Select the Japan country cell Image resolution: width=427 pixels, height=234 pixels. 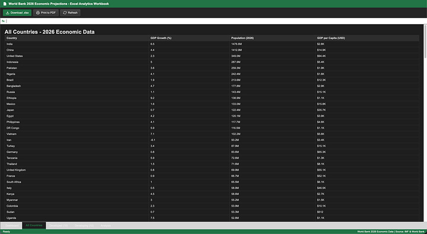point(77,110)
